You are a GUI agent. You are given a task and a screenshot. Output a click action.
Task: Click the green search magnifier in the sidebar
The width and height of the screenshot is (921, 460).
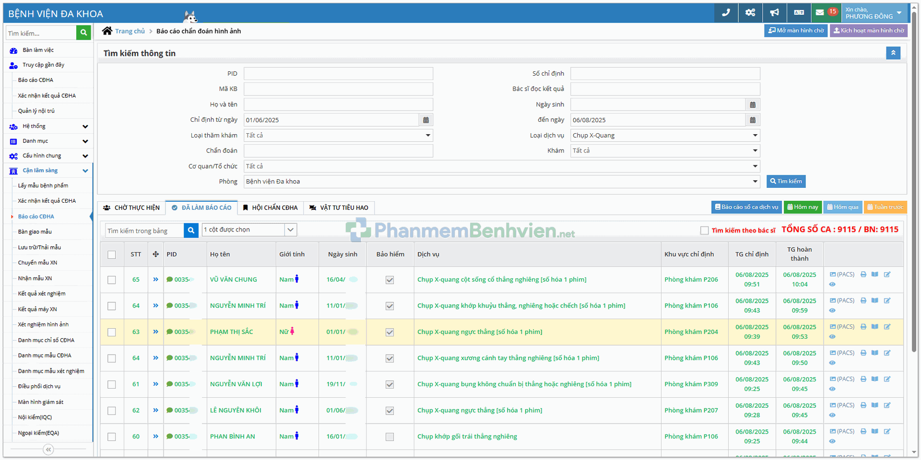point(83,33)
